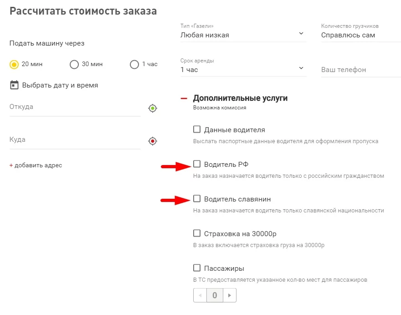Click the Ваш телефон input field
The width and height of the screenshot is (401, 315).
360,70
